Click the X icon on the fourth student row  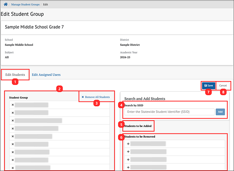tap(13, 129)
